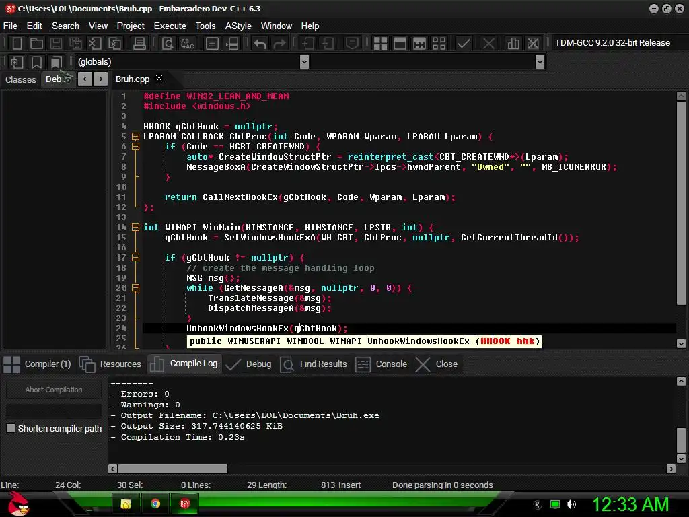Click the Profile analysis bar-chart icon

tap(513, 44)
